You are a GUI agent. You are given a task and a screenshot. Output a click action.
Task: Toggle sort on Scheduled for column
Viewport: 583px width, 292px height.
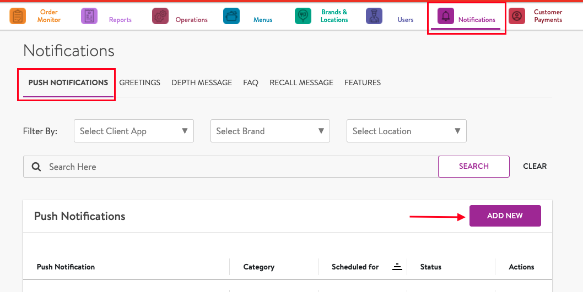tap(397, 267)
